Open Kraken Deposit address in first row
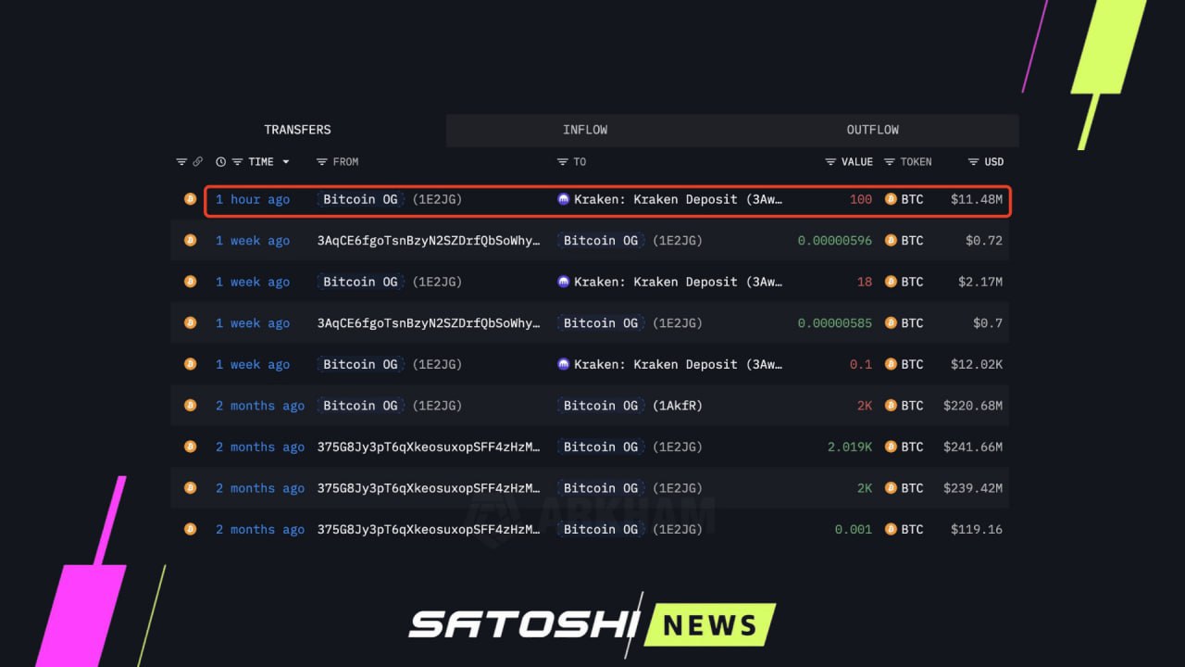 pyautogui.click(x=678, y=199)
